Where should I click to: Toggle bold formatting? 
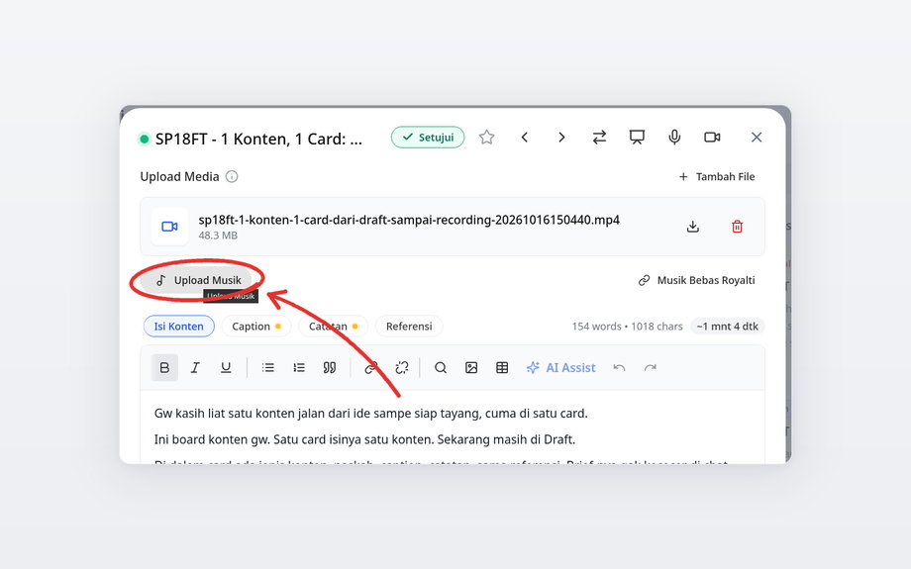(x=164, y=367)
